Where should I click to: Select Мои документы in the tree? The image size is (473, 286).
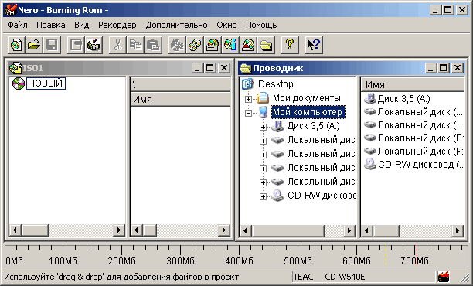pos(307,97)
